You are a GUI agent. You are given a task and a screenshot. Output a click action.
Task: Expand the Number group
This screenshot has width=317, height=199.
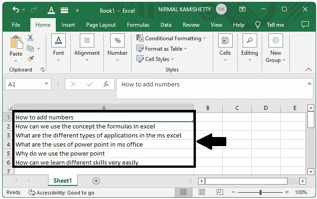[117, 48]
